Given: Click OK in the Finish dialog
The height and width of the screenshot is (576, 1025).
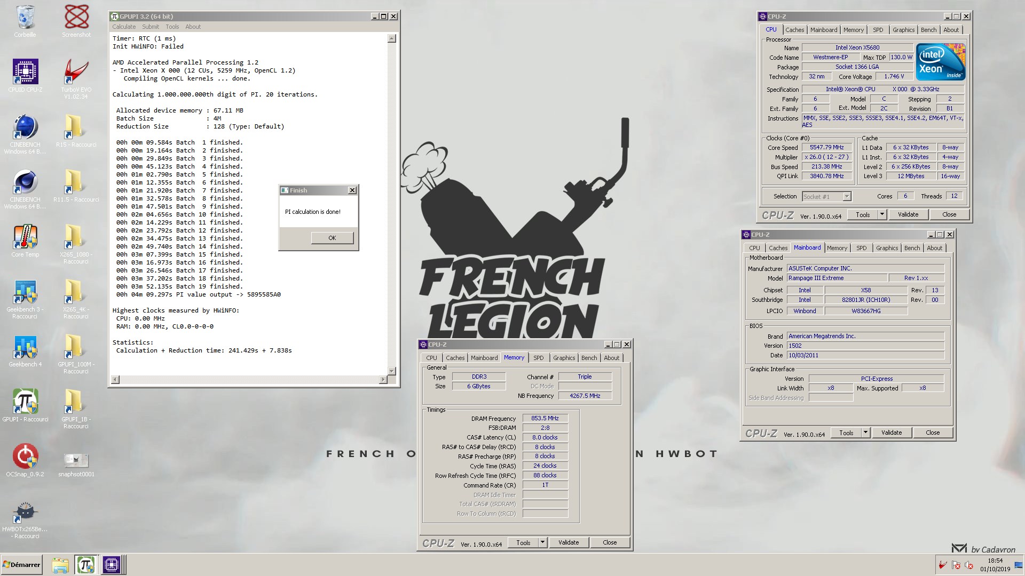Looking at the screenshot, I should (x=332, y=238).
